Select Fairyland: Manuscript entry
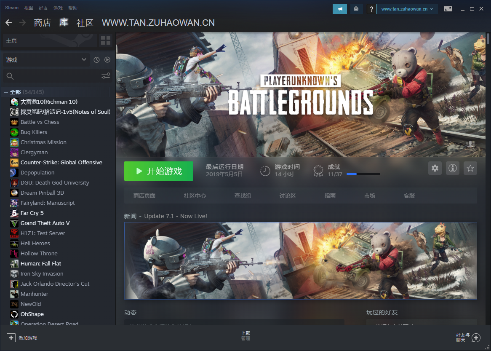The image size is (491, 351). 48,203
